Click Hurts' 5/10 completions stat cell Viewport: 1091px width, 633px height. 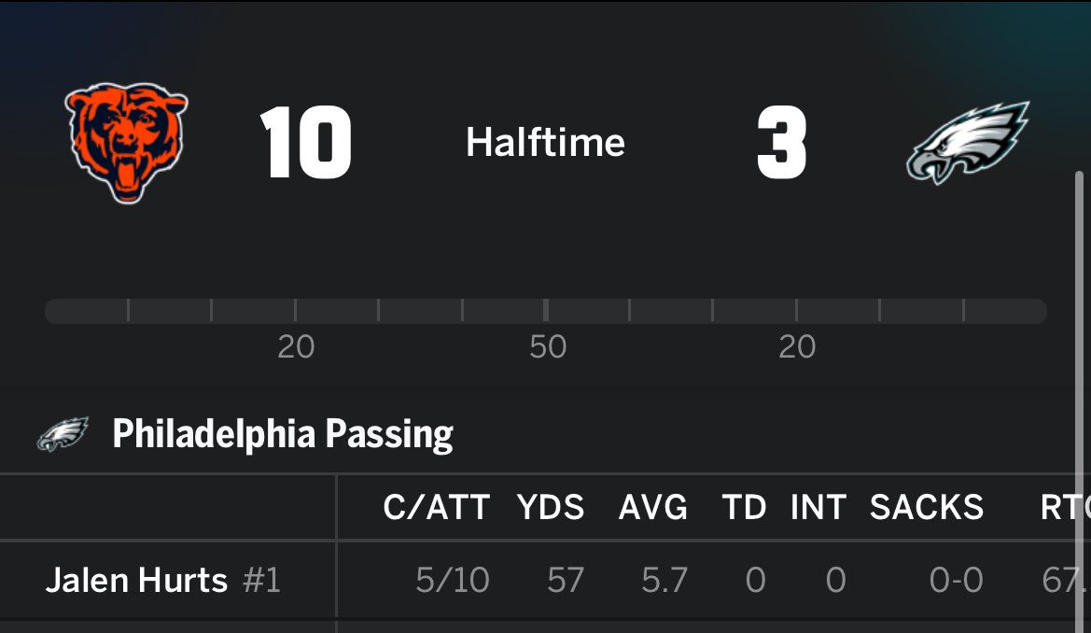tap(453, 580)
